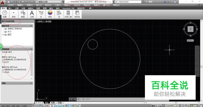Open the 工具(T) menu
The image size is (203, 107).
58,5
